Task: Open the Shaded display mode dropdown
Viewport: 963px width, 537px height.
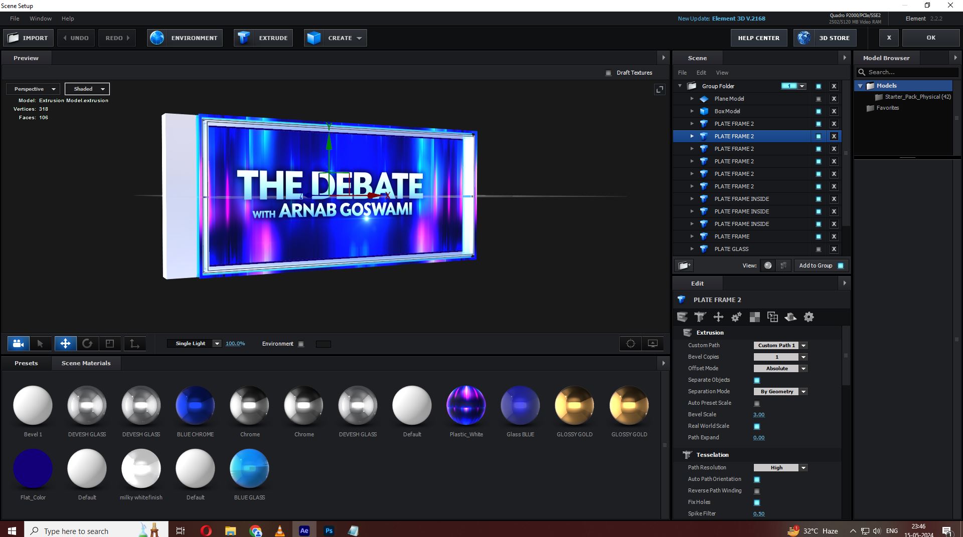Action: tap(87, 89)
